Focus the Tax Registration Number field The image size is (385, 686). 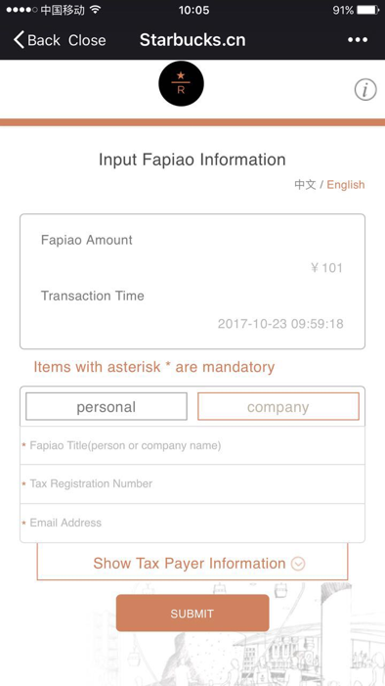[192, 483]
